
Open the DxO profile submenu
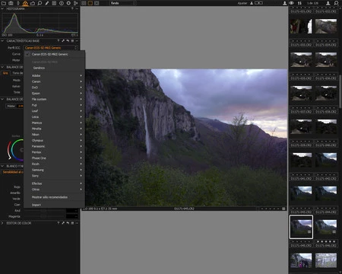[x=54, y=88]
